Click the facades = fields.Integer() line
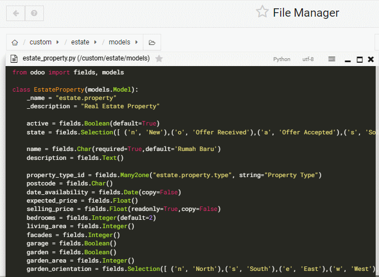The height and width of the screenshot is (277, 379). pyautogui.click(x=73, y=235)
